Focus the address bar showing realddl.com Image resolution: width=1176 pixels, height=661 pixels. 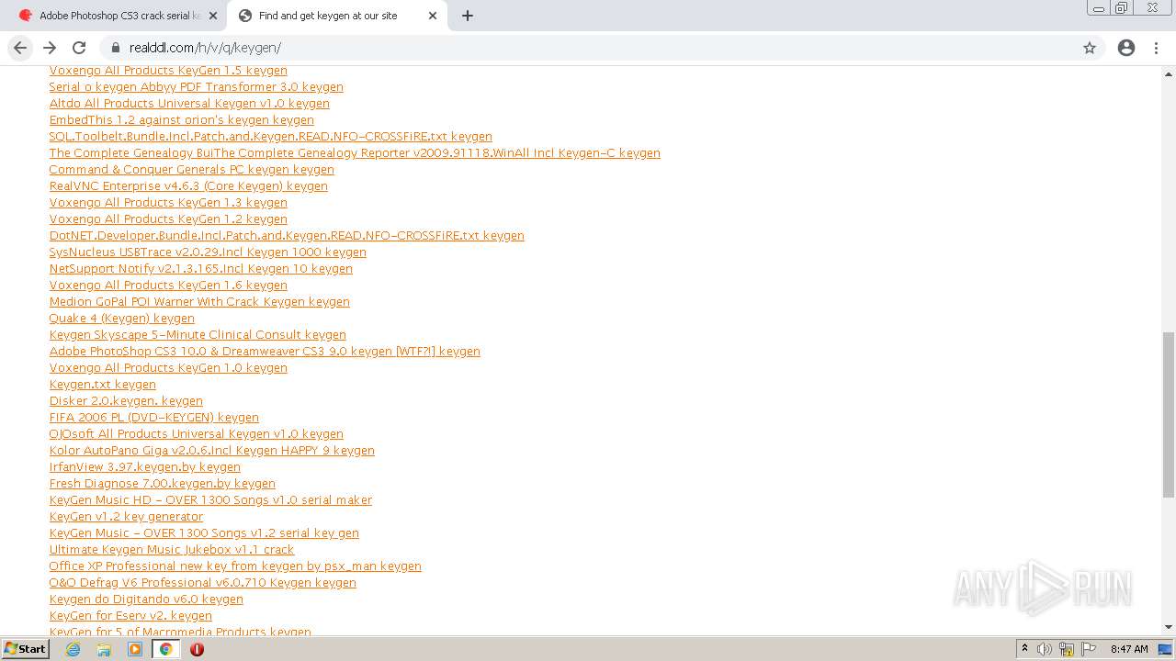(x=588, y=48)
